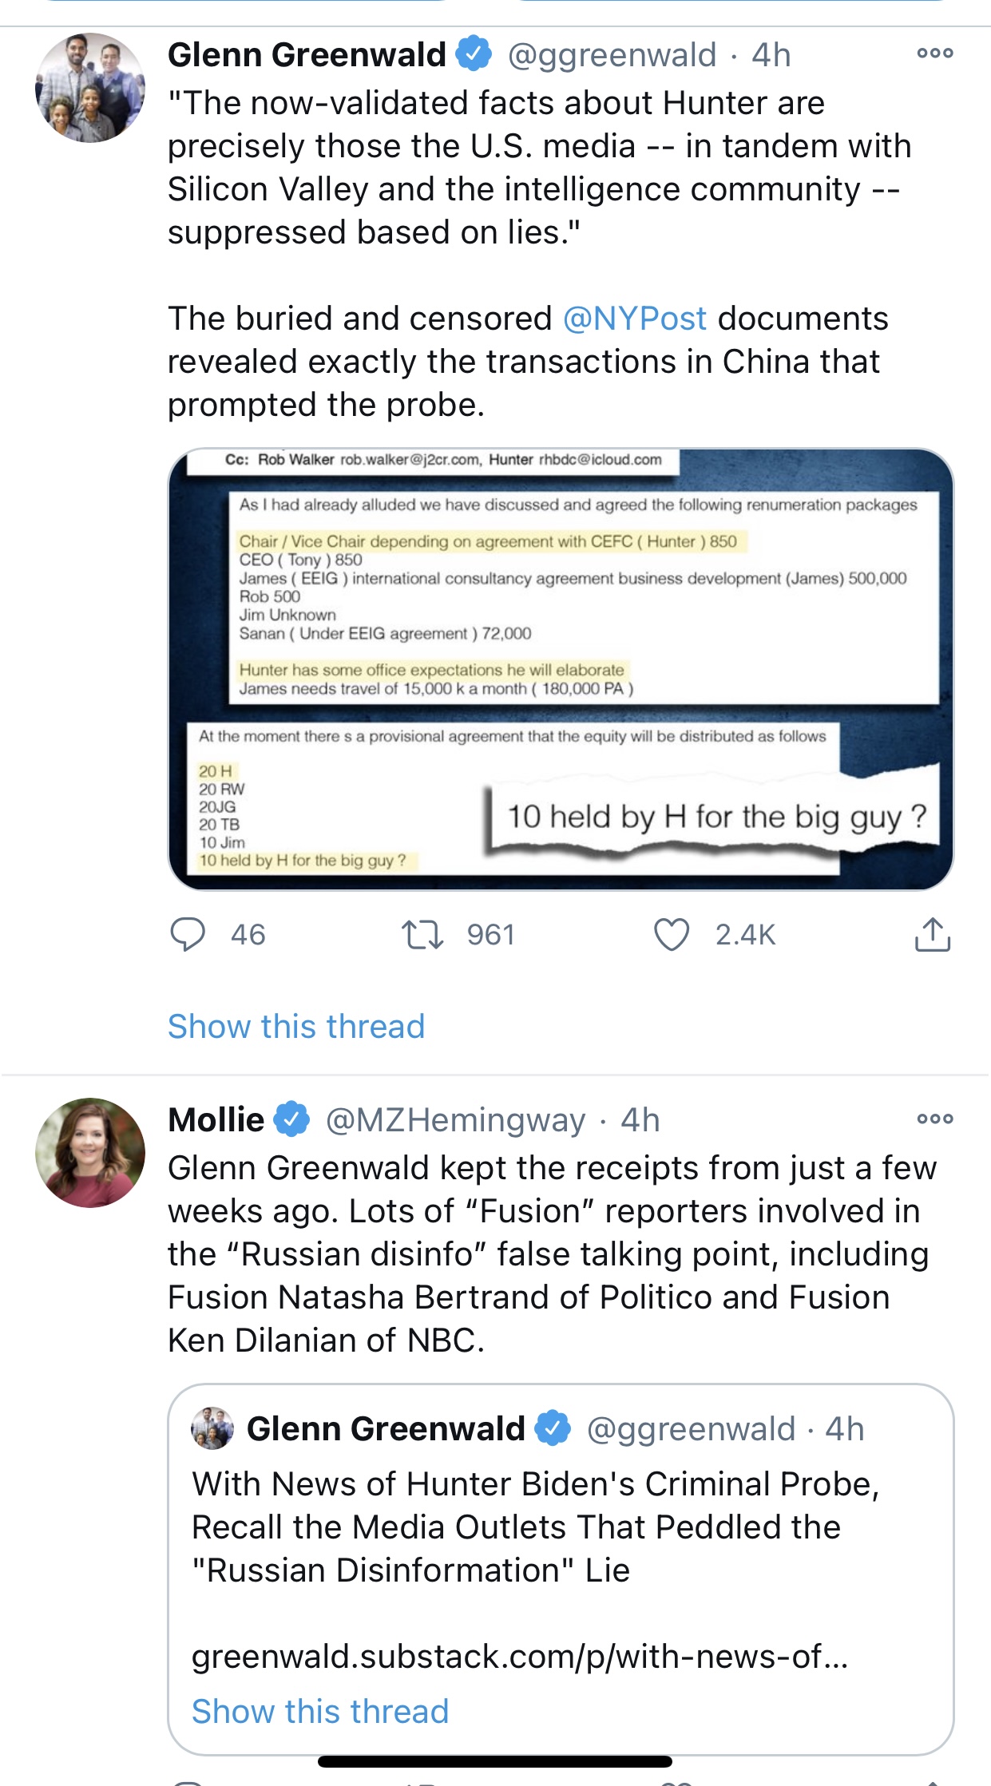Screen dimensions: 991x1786
Task: Open the quoted Glenn Greenwald tweet headline
Action: pyautogui.click(x=535, y=1527)
